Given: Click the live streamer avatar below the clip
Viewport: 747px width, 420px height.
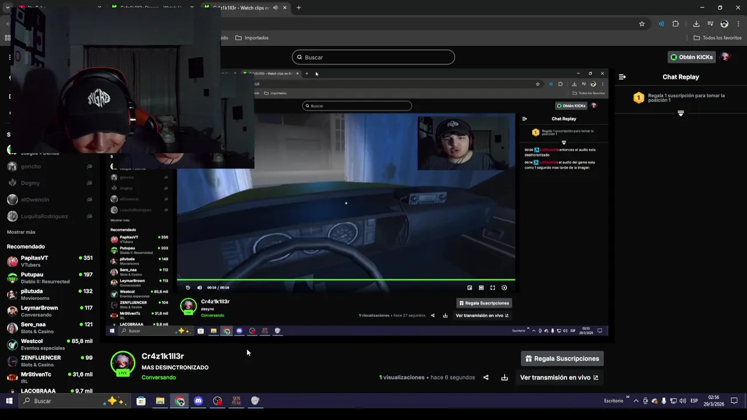Looking at the screenshot, I should [x=123, y=363].
